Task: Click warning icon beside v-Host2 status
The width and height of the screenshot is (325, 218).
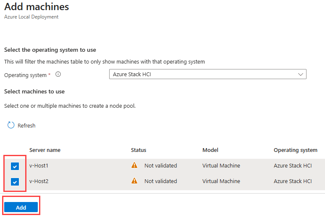Action: tap(134, 181)
